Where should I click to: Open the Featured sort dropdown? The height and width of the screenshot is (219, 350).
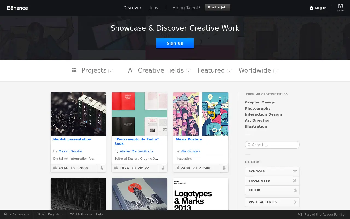point(230,71)
